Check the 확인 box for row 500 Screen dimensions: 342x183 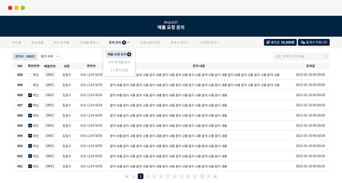click(30, 75)
